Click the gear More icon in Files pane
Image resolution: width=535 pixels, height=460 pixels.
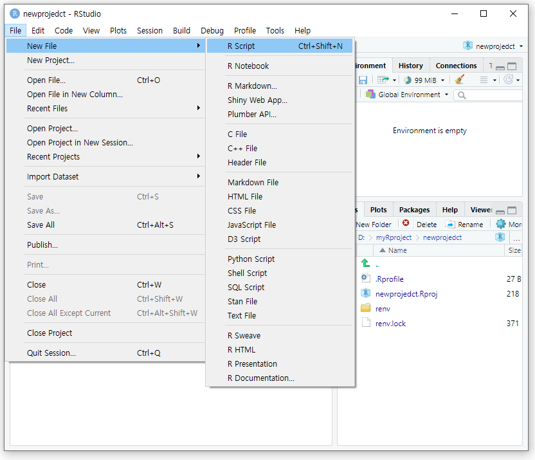[501, 224]
